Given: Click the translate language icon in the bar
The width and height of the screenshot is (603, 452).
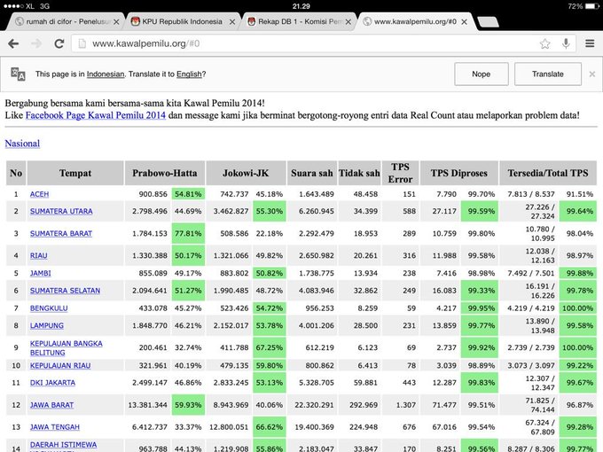Looking at the screenshot, I should 18,74.
